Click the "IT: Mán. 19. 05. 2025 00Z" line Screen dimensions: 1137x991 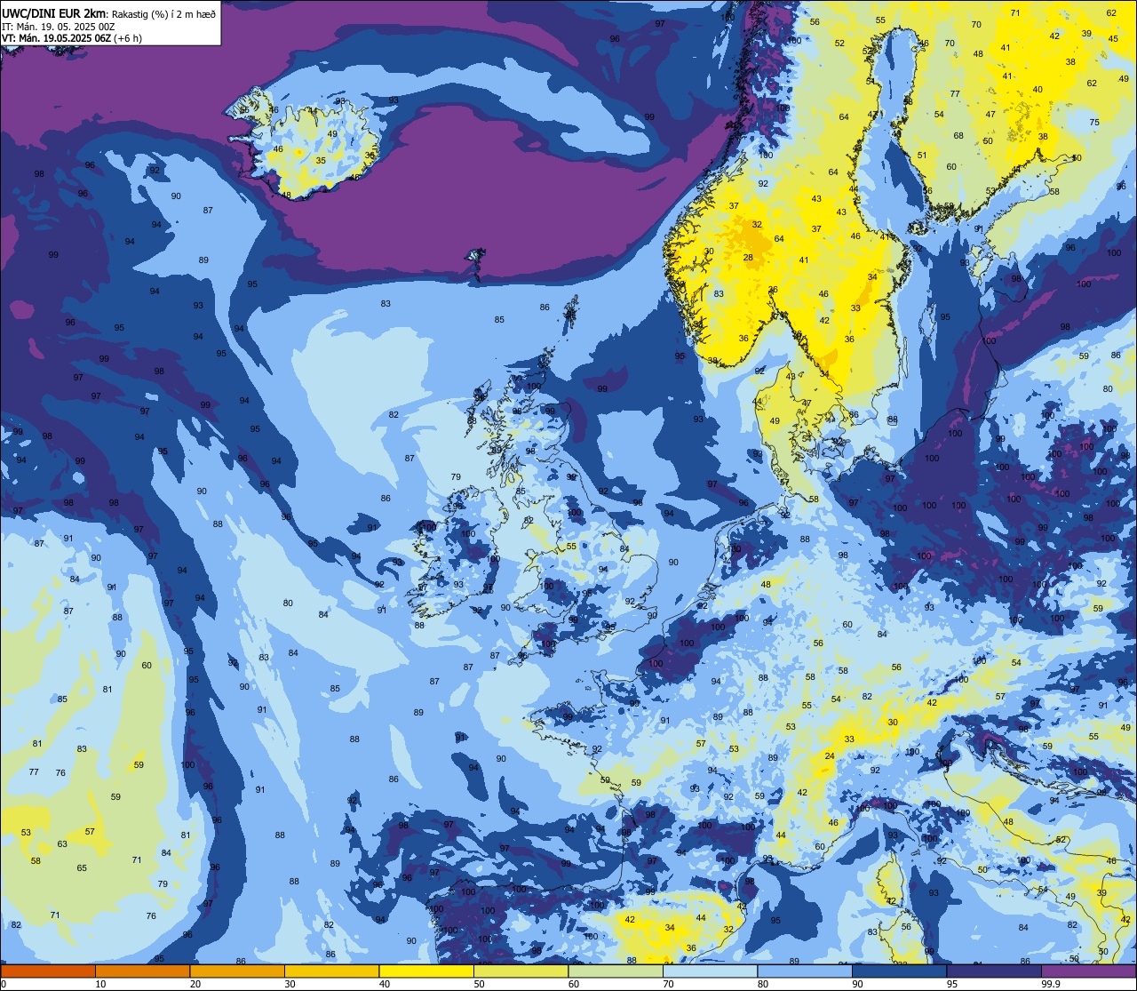58,26
